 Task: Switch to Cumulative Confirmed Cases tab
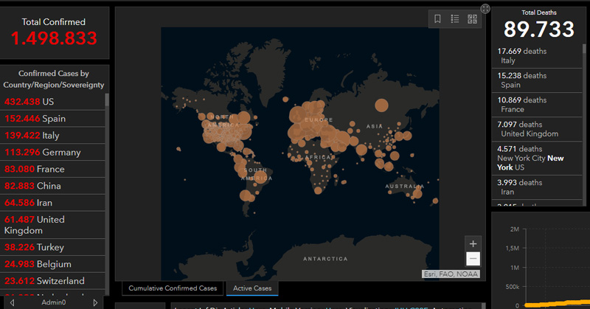tap(173, 288)
